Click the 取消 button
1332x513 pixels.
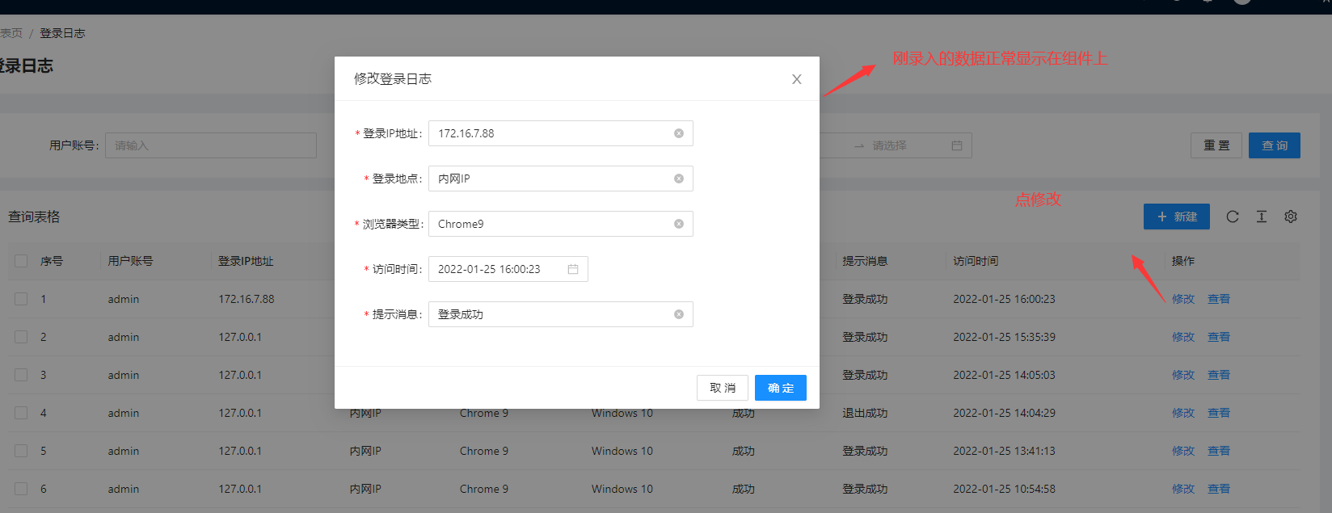click(723, 388)
